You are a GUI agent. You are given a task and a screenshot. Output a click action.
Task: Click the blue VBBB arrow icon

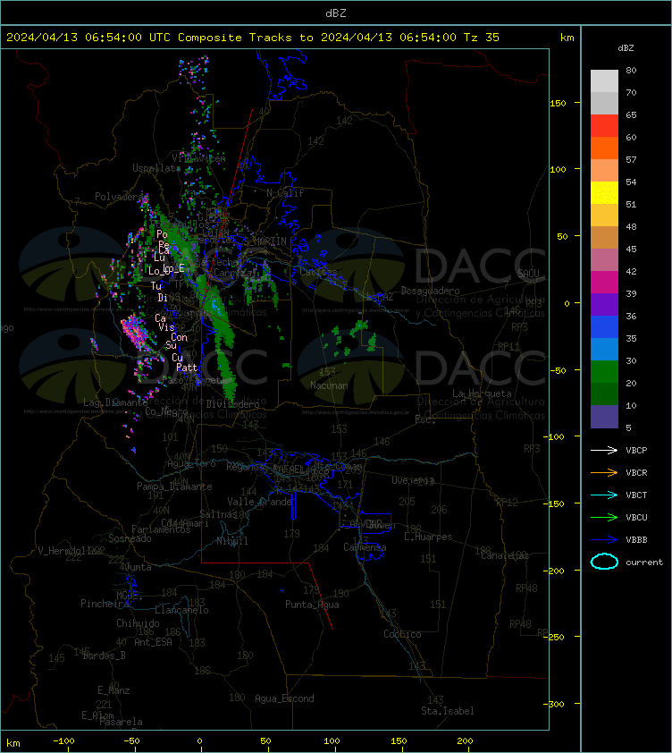click(604, 540)
